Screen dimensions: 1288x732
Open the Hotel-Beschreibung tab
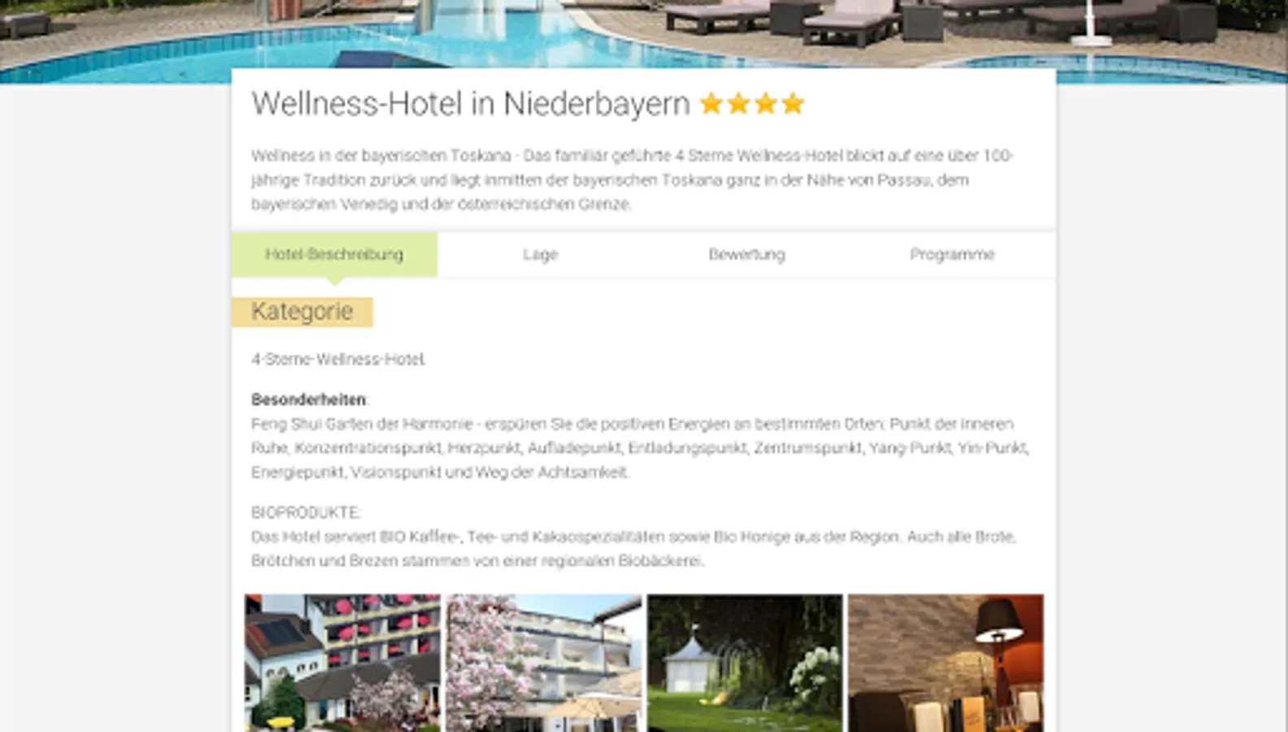pyautogui.click(x=334, y=255)
